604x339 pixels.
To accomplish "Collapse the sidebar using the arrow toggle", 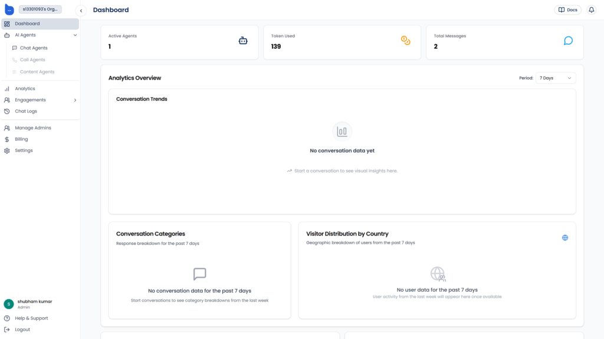I will coord(81,11).
